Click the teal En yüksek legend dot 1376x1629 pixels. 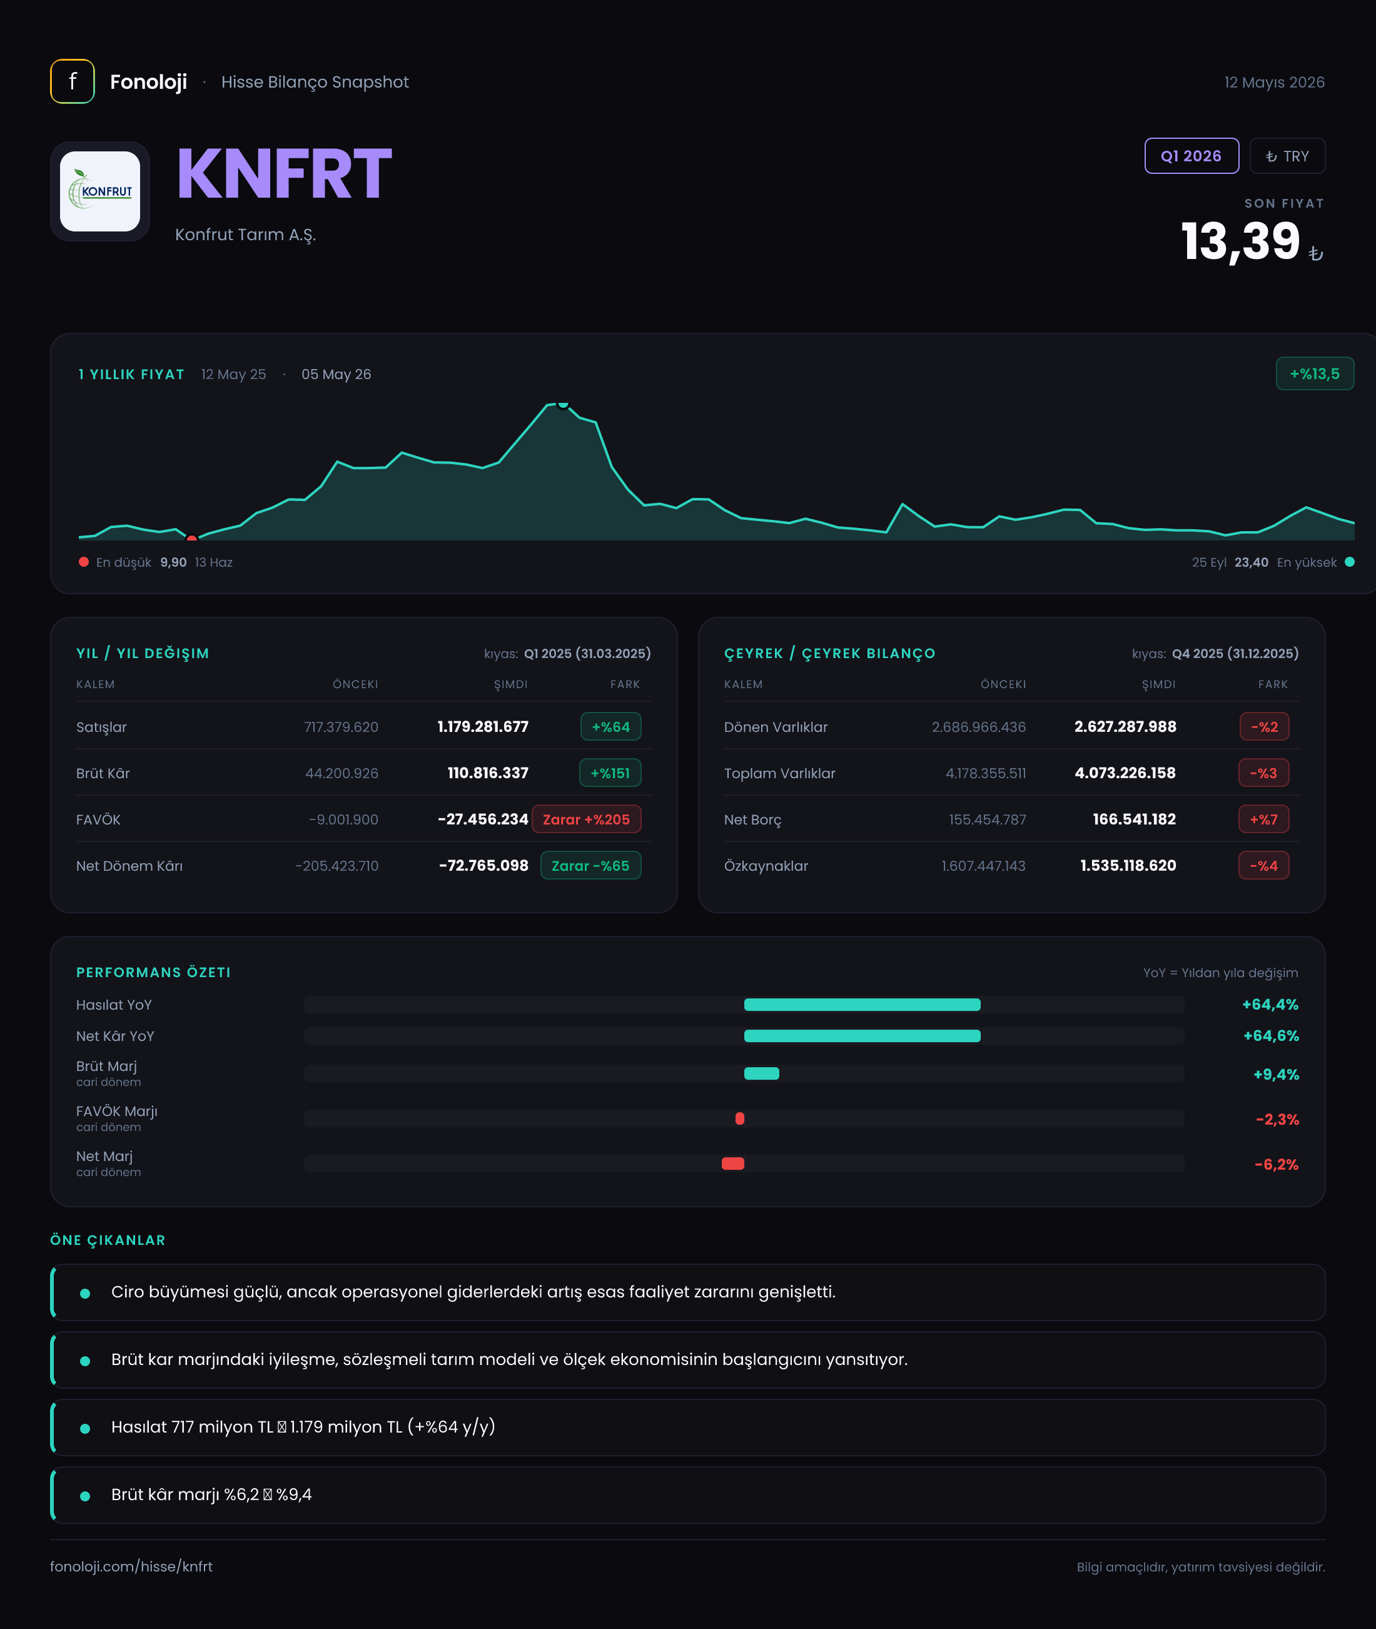[1350, 562]
